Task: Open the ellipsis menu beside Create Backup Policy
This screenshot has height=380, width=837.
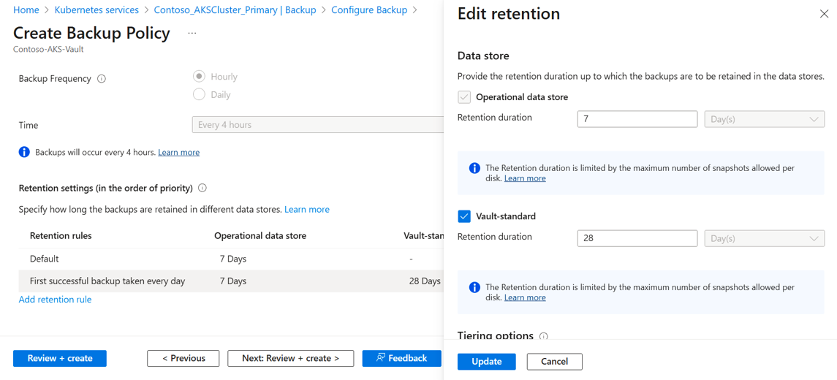Action: [192, 34]
